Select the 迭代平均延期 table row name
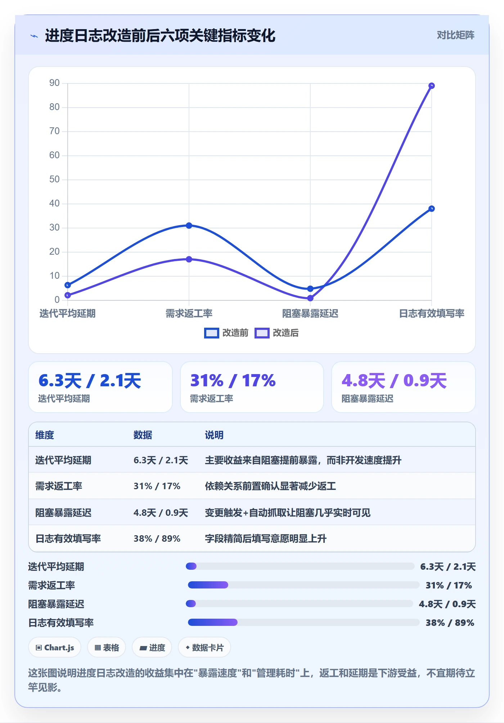 [x=63, y=460]
